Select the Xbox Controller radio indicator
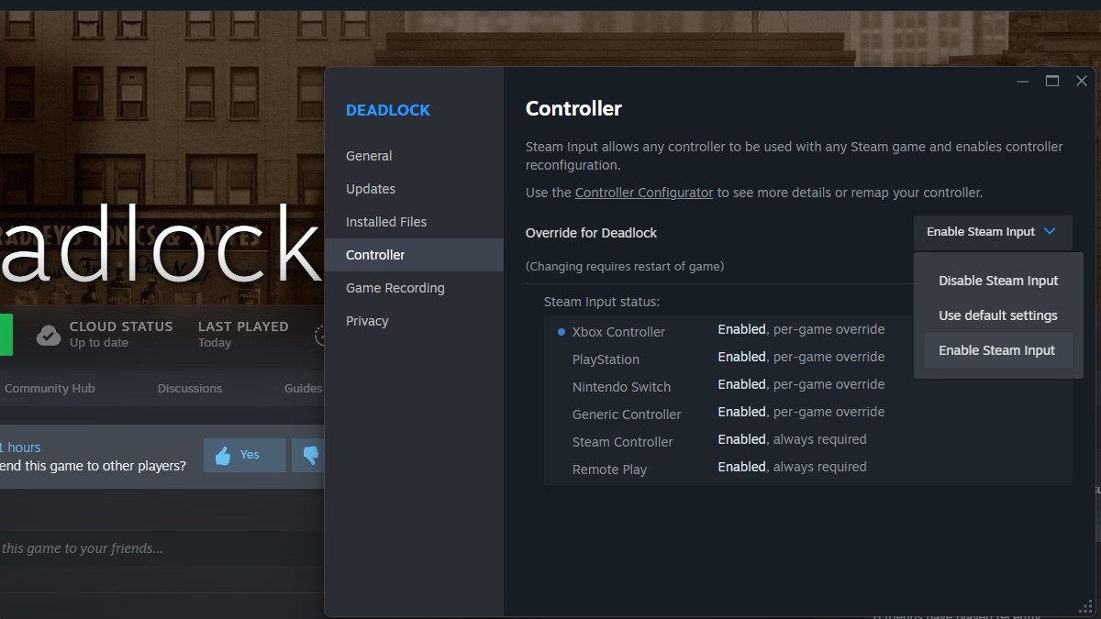The width and height of the screenshot is (1101, 619). tap(560, 332)
